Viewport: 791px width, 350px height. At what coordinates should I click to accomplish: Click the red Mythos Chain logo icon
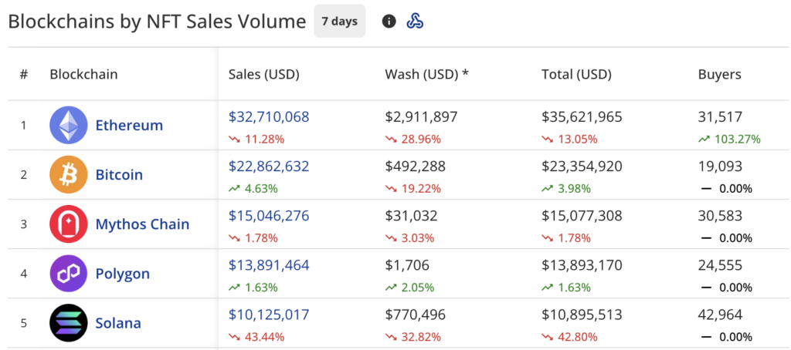click(x=69, y=224)
